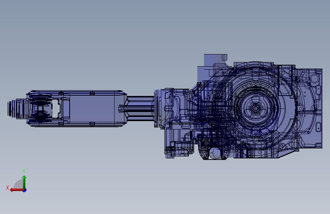Click the green "Y" axis label

click(x=24, y=171)
